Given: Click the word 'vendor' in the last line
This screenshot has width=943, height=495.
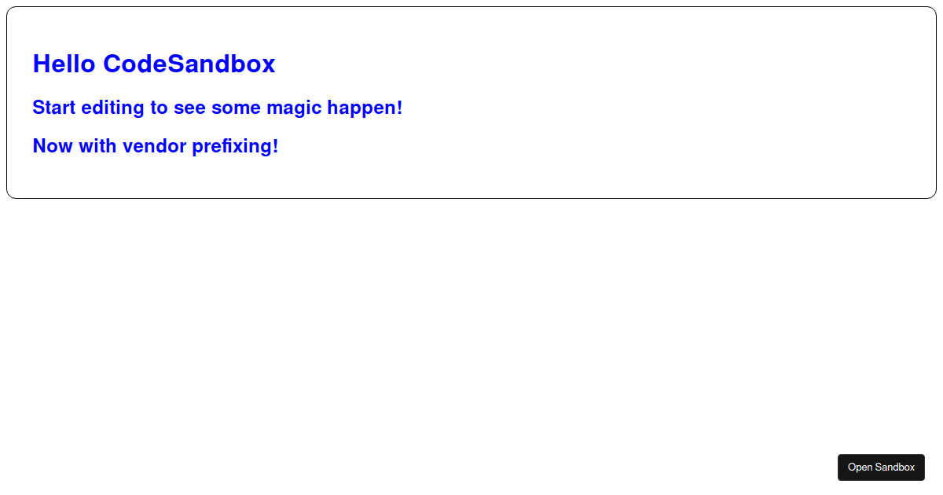Looking at the screenshot, I should 155,146.
